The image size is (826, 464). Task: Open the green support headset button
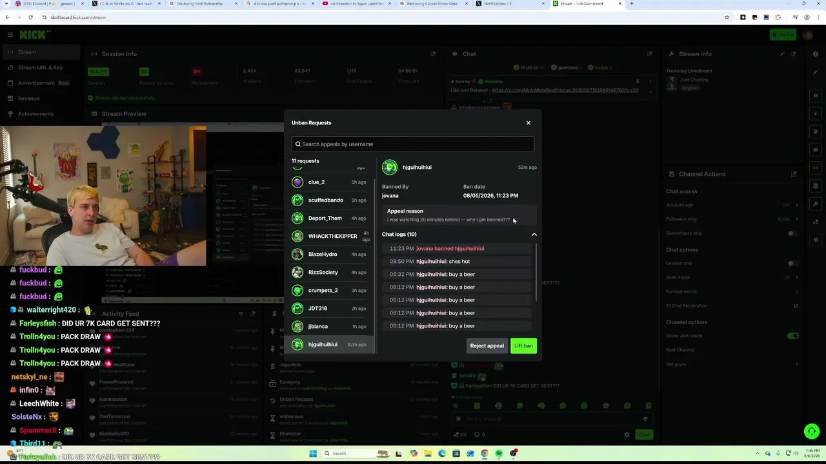coord(812,432)
